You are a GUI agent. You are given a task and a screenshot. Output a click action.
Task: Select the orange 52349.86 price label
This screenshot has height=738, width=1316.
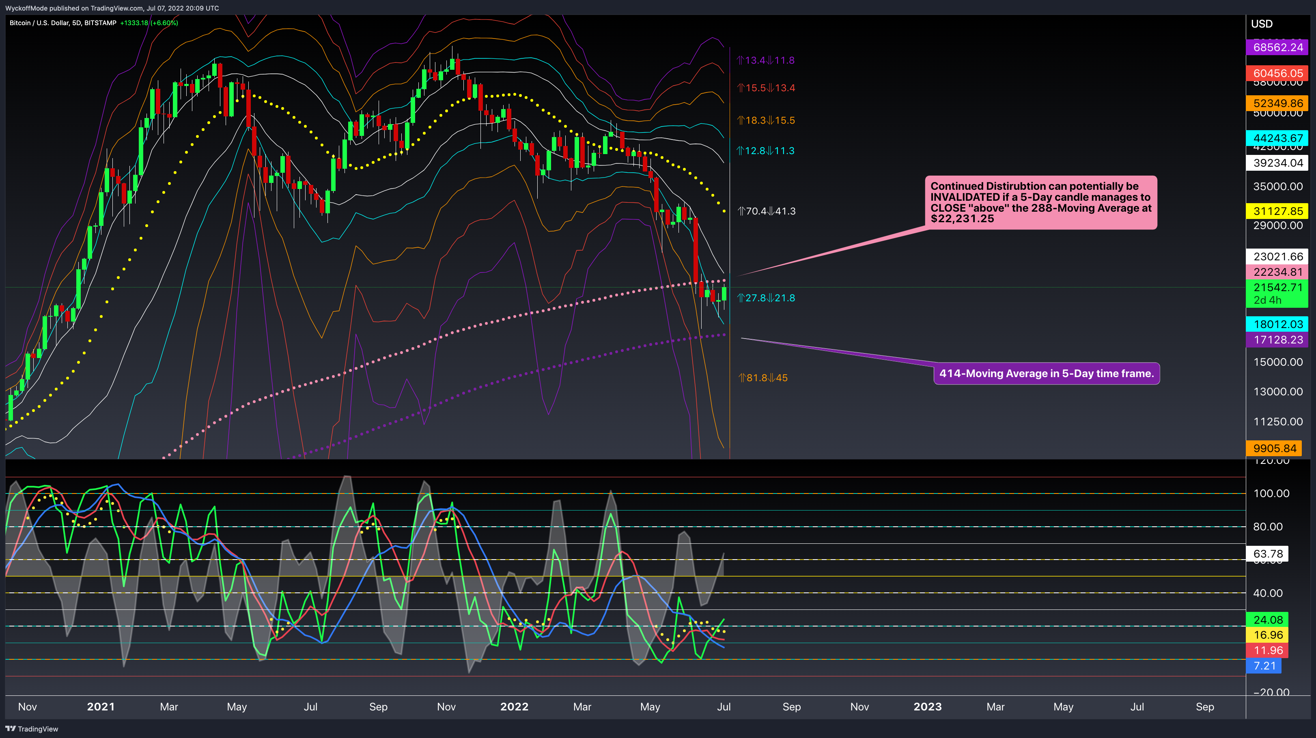click(x=1278, y=103)
